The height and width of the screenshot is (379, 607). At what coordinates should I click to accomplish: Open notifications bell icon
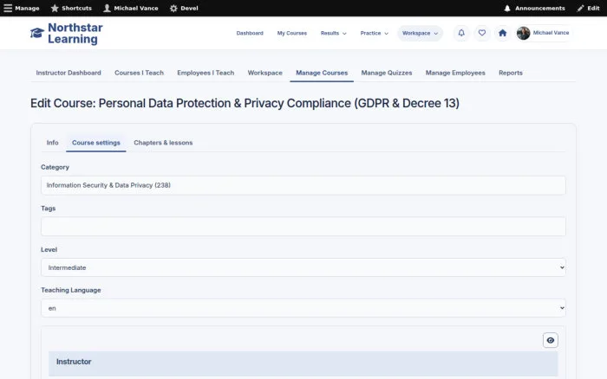click(461, 33)
